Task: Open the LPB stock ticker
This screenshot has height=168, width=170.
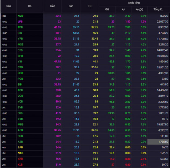Action: click(20, 22)
